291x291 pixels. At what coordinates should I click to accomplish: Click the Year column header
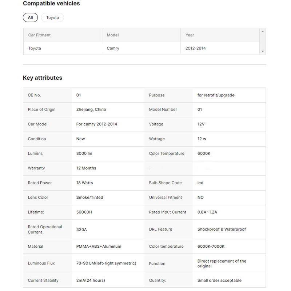(190, 35)
